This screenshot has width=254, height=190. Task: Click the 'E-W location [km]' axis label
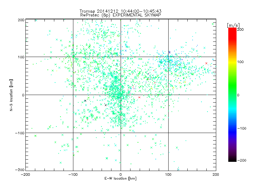click(120, 178)
